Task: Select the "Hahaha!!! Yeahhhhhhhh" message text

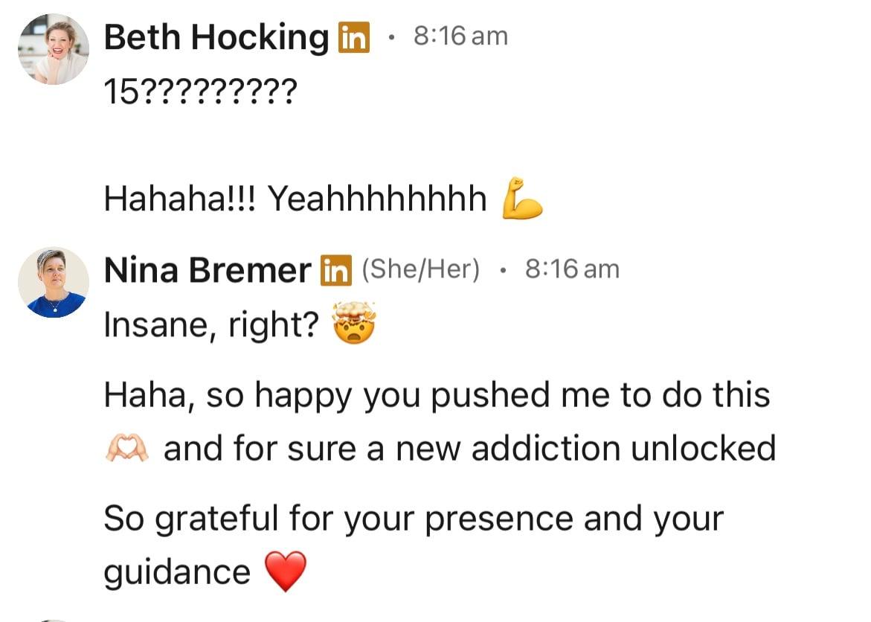Action: (x=295, y=199)
